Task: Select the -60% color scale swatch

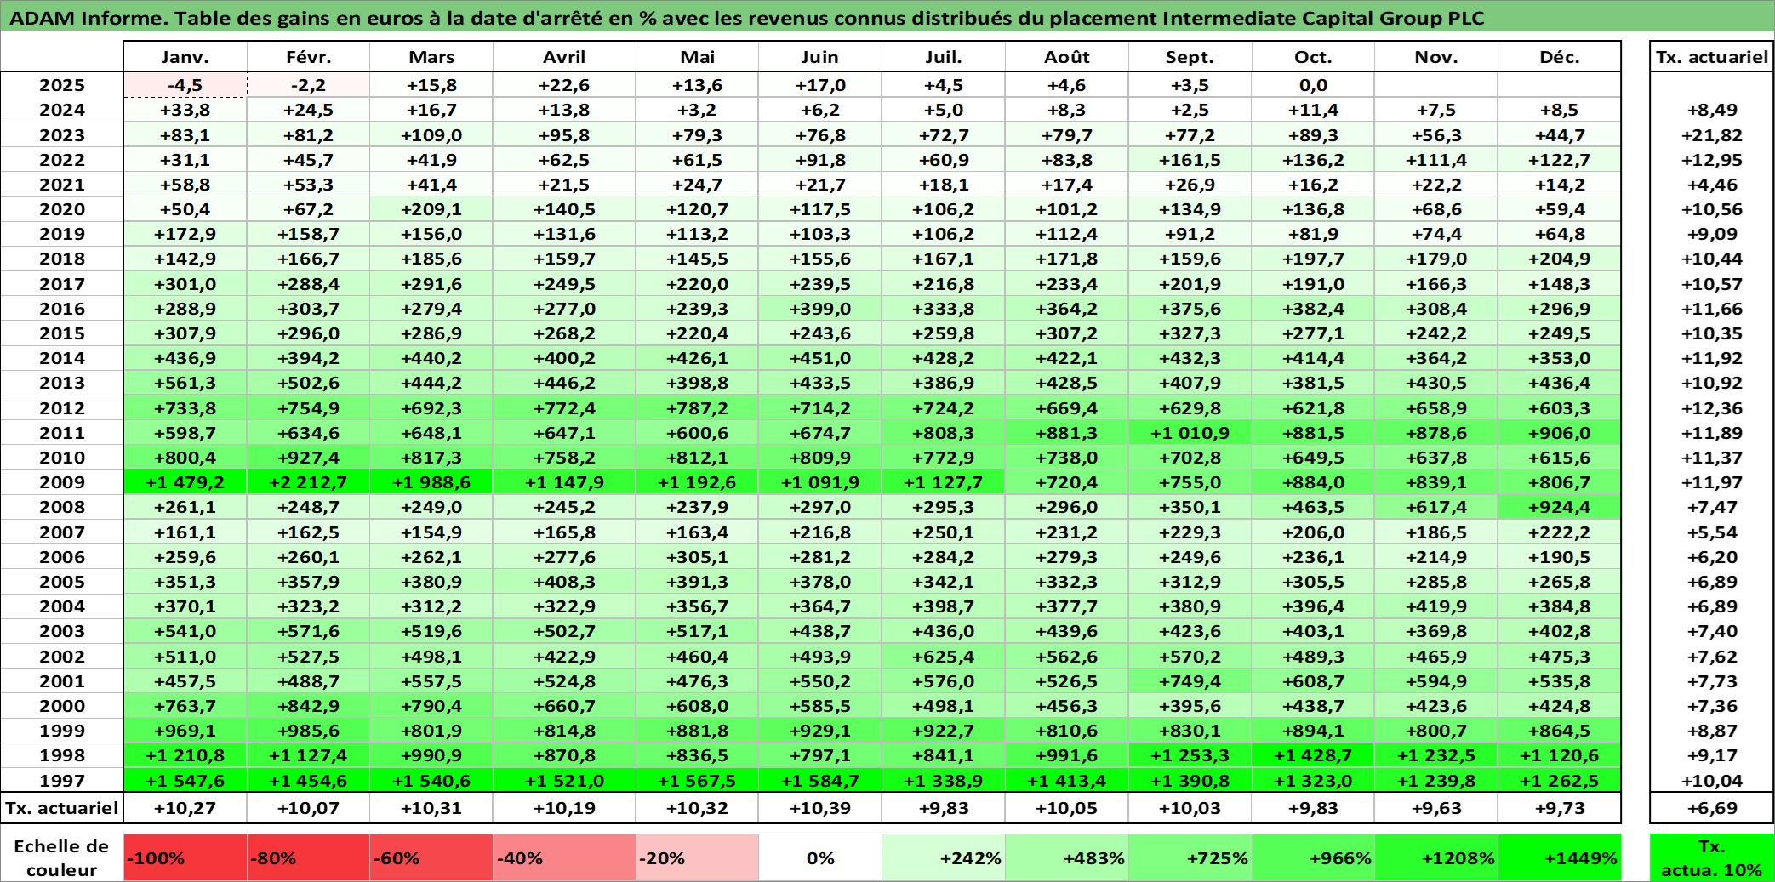Action: 431,857
